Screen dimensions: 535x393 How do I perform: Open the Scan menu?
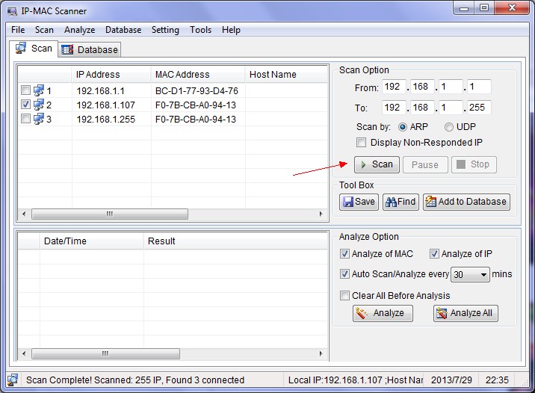coord(44,30)
